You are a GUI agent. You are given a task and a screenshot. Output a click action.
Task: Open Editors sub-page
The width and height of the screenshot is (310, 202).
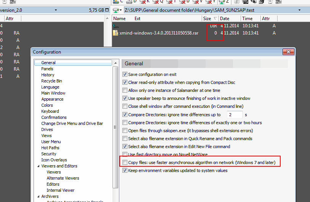click(53, 184)
